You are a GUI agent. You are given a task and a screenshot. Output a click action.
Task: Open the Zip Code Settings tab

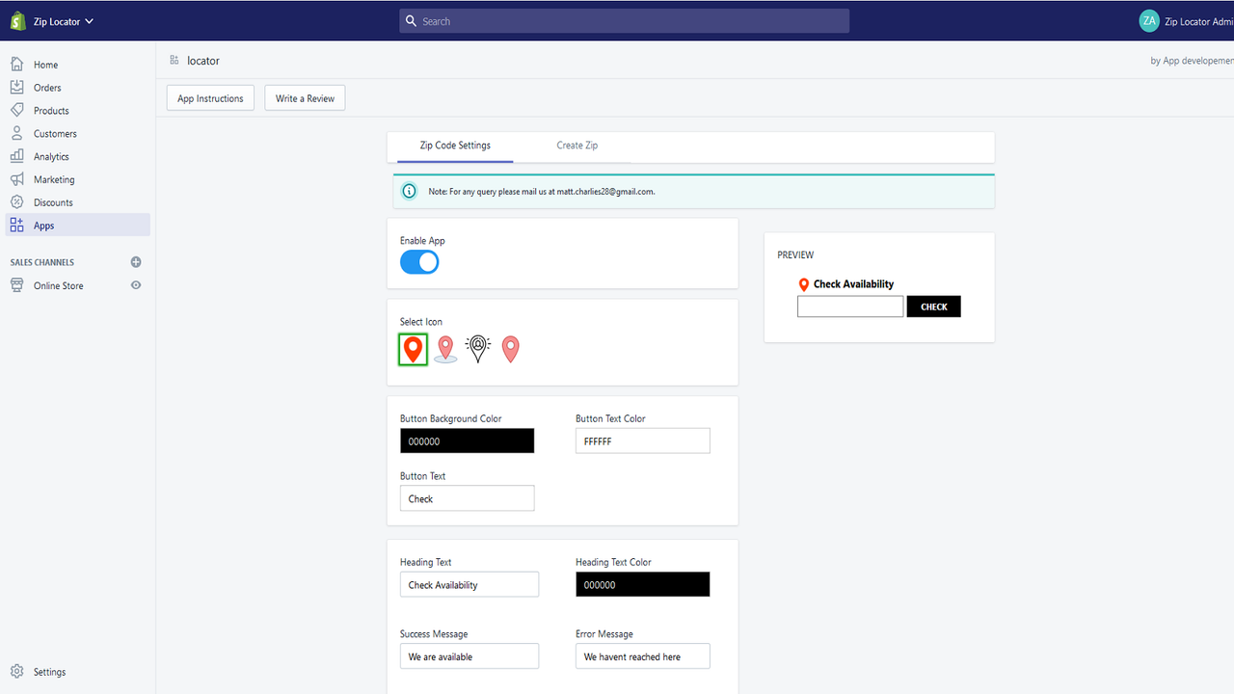pos(454,146)
